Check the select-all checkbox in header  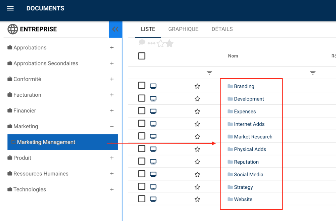pos(142,56)
